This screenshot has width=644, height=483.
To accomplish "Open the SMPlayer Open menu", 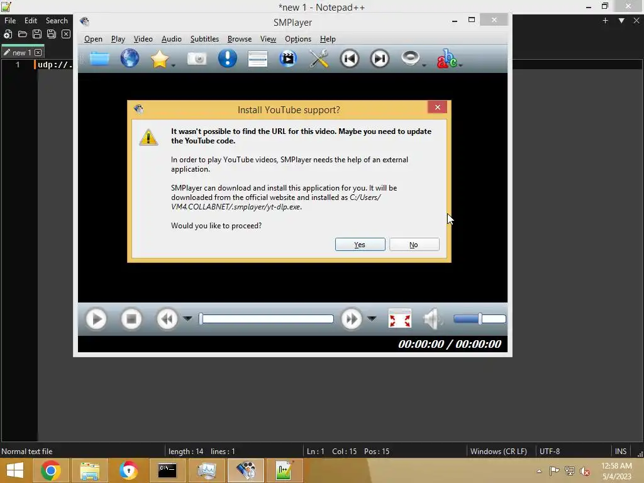I will (x=93, y=39).
